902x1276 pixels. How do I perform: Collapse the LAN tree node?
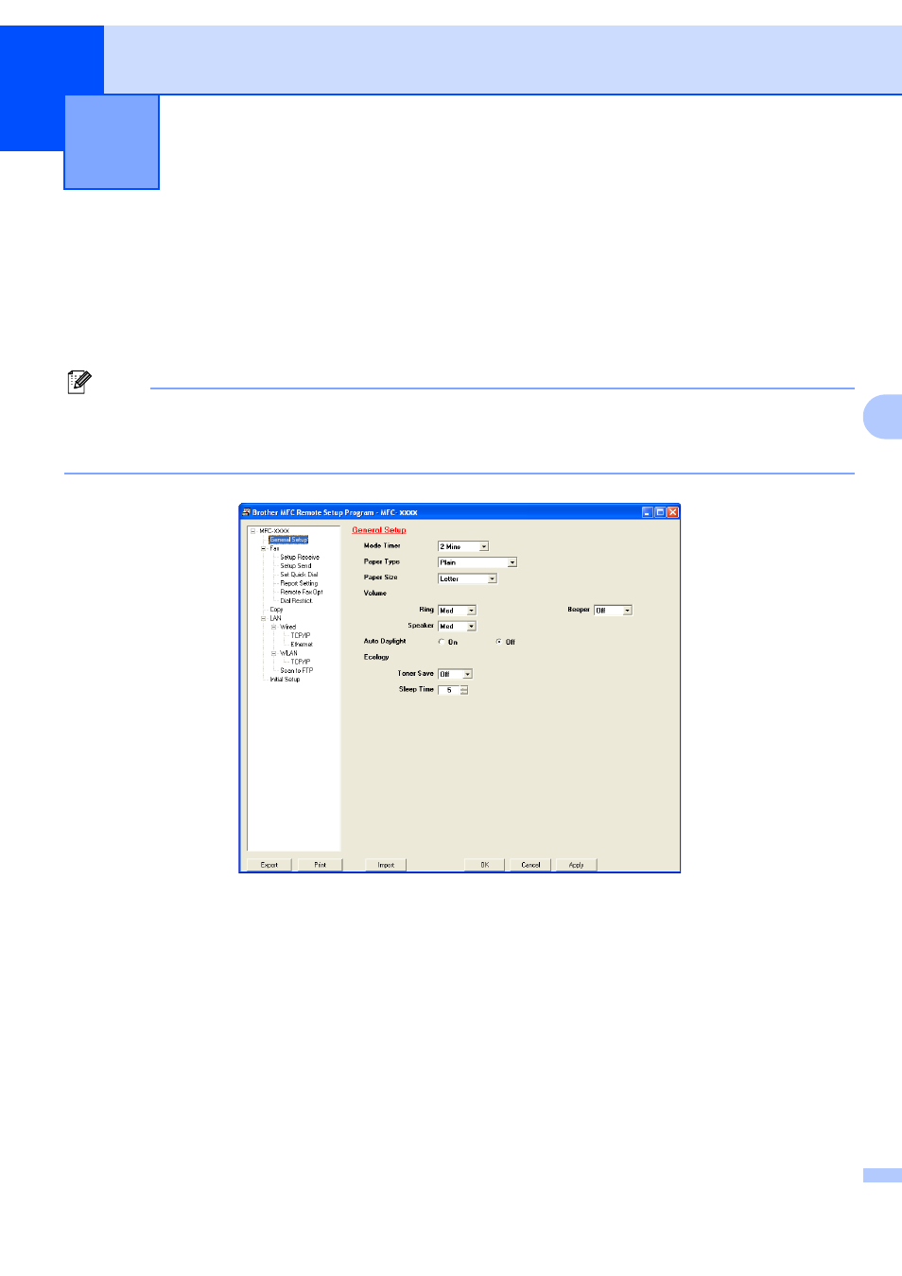[264, 619]
